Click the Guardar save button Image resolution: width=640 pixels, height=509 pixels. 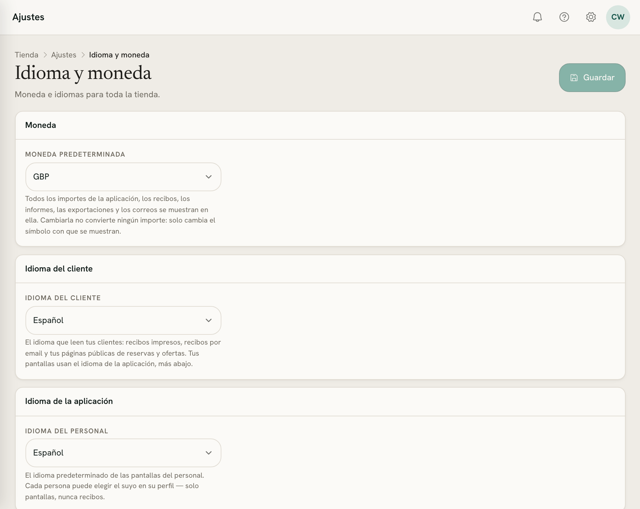pyautogui.click(x=592, y=78)
